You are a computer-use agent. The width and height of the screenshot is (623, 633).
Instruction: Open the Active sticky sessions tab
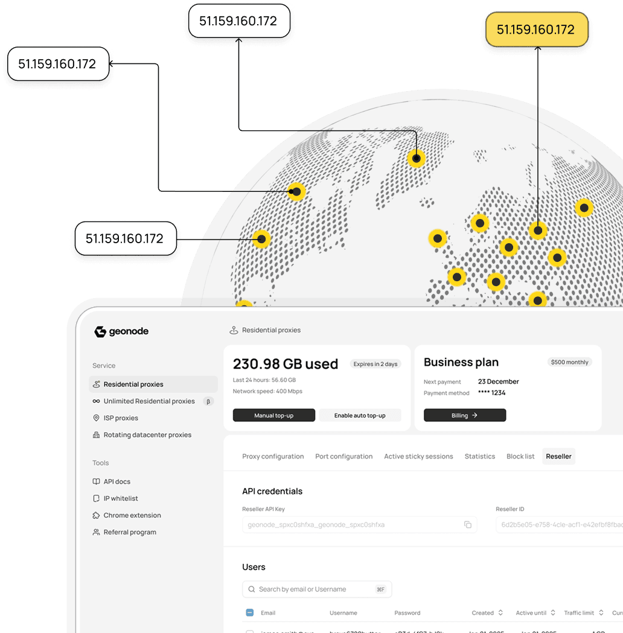(419, 457)
